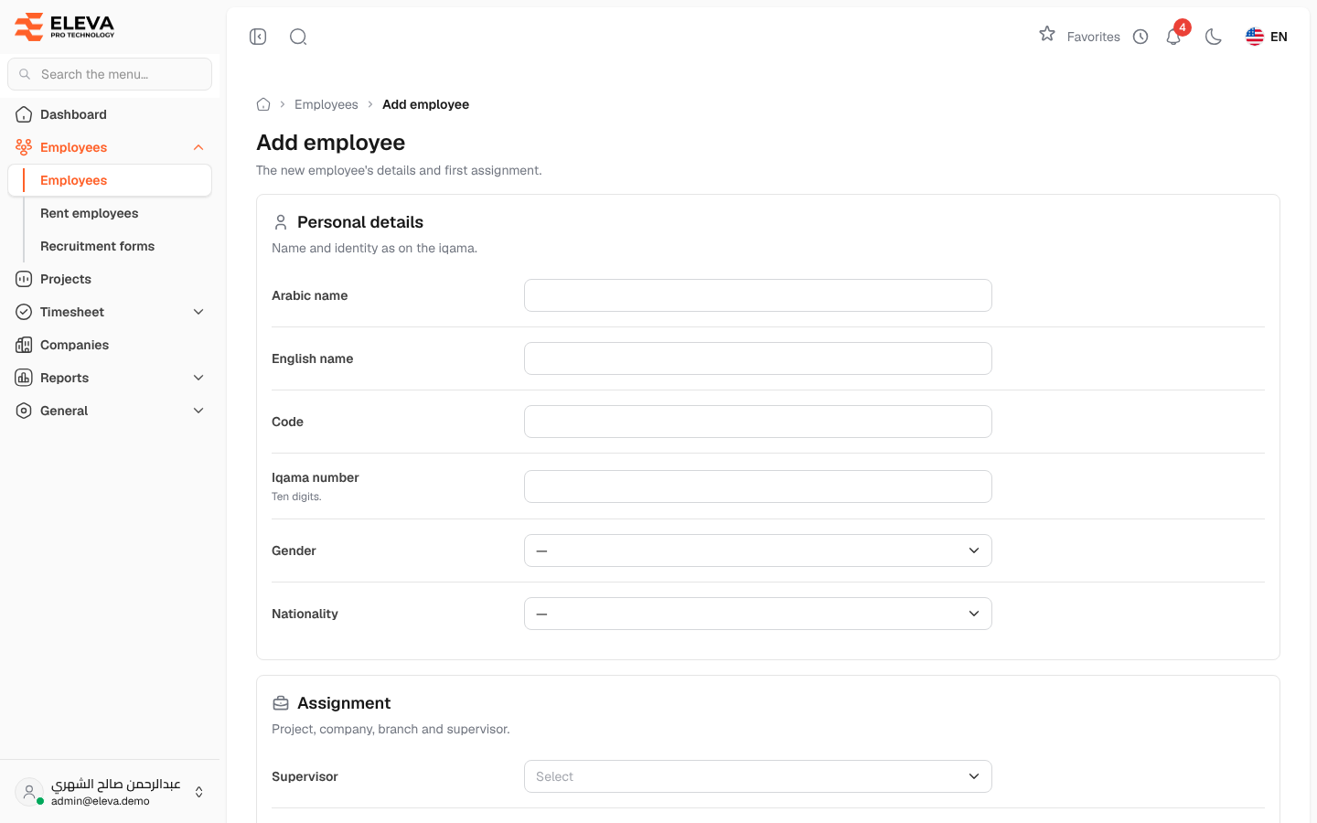Image resolution: width=1317 pixels, height=823 pixels.
Task: Open the search magnifier in top bar
Action: pos(298,37)
